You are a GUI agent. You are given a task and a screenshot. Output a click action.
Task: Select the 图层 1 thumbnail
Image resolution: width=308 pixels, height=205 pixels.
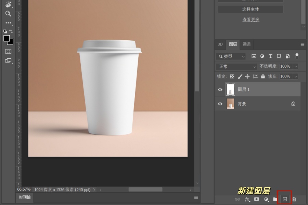pos(230,90)
